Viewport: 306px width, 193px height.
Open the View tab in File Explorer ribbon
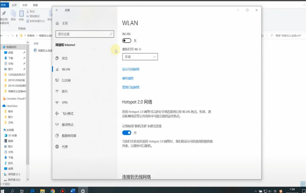(35, 5)
